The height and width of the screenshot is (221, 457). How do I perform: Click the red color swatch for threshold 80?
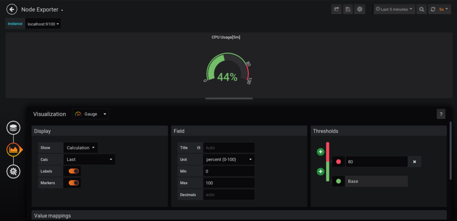pyautogui.click(x=339, y=162)
